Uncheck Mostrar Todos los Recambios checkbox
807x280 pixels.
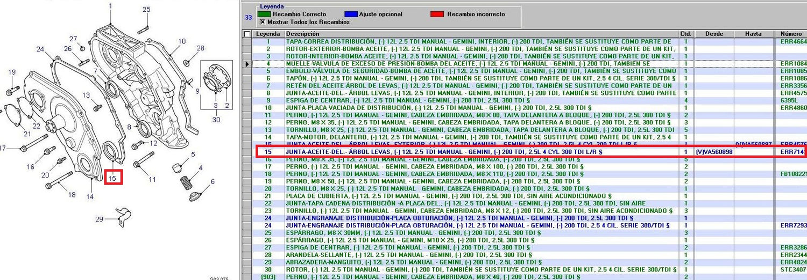pyautogui.click(x=263, y=22)
